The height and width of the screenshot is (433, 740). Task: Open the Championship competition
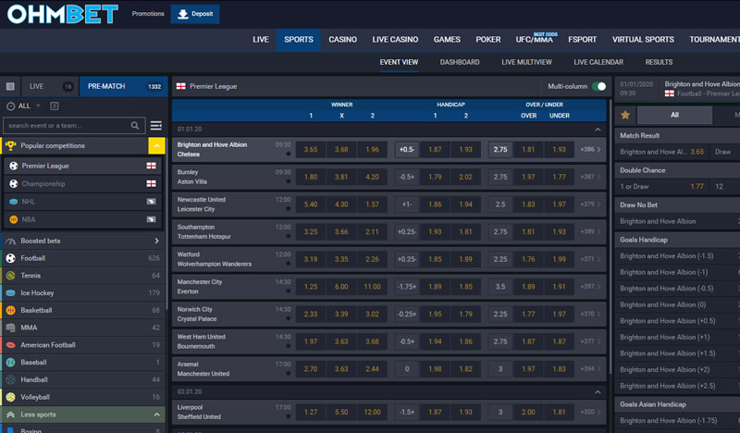pyautogui.click(x=81, y=184)
